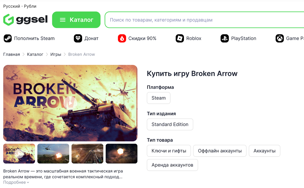The width and height of the screenshot is (304, 188).
Task: Click the ggsel logo
Action: 25,20
